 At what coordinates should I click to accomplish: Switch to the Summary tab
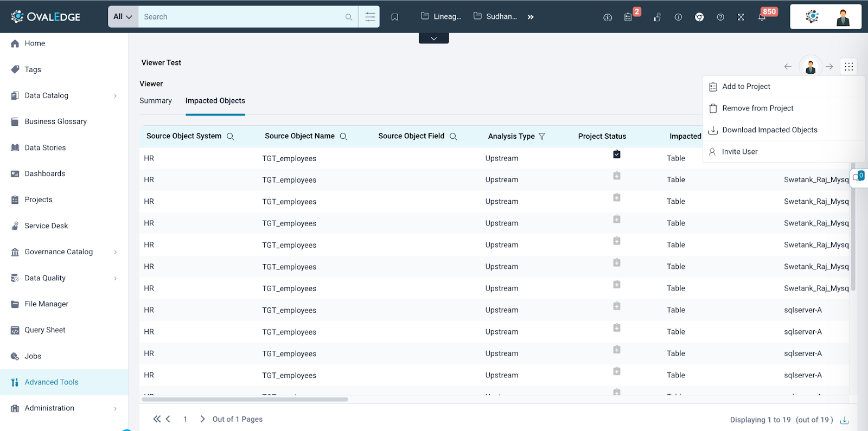pyautogui.click(x=156, y=101)
